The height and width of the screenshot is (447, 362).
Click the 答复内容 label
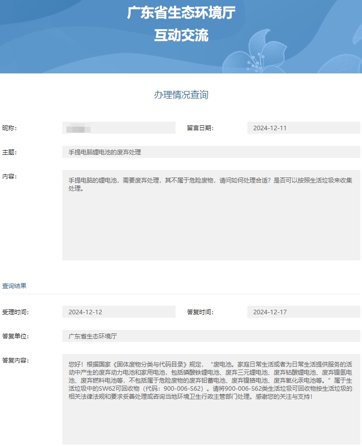pyautogui.click(x=16, y=361)
